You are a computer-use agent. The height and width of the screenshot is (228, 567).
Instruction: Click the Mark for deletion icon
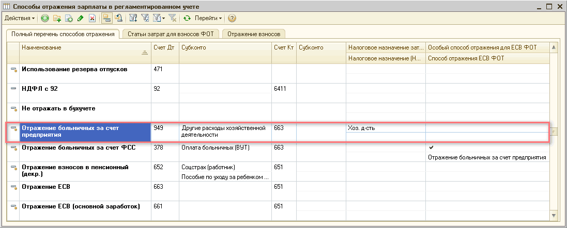pyautogui.click(x=92, y=18)
